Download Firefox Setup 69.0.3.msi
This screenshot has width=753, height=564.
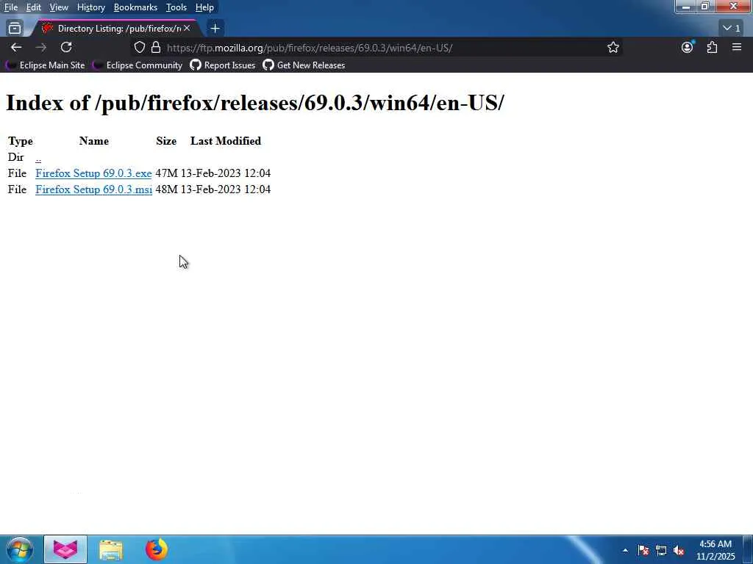[x=93, y=189]
